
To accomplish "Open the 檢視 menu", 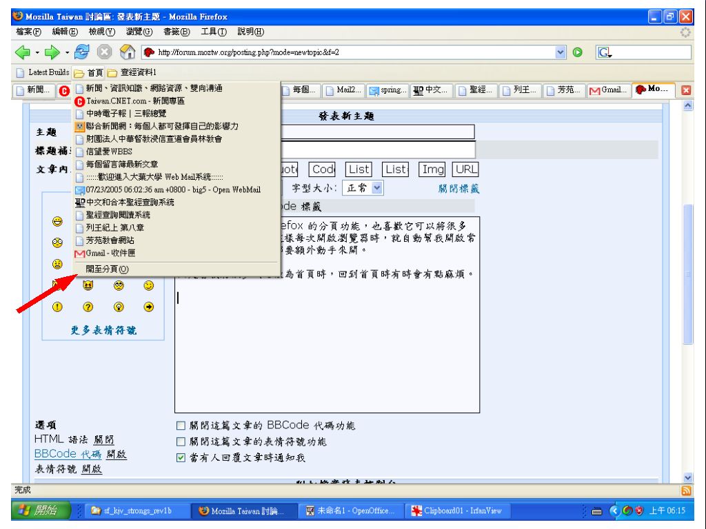I will pos(102,32).
